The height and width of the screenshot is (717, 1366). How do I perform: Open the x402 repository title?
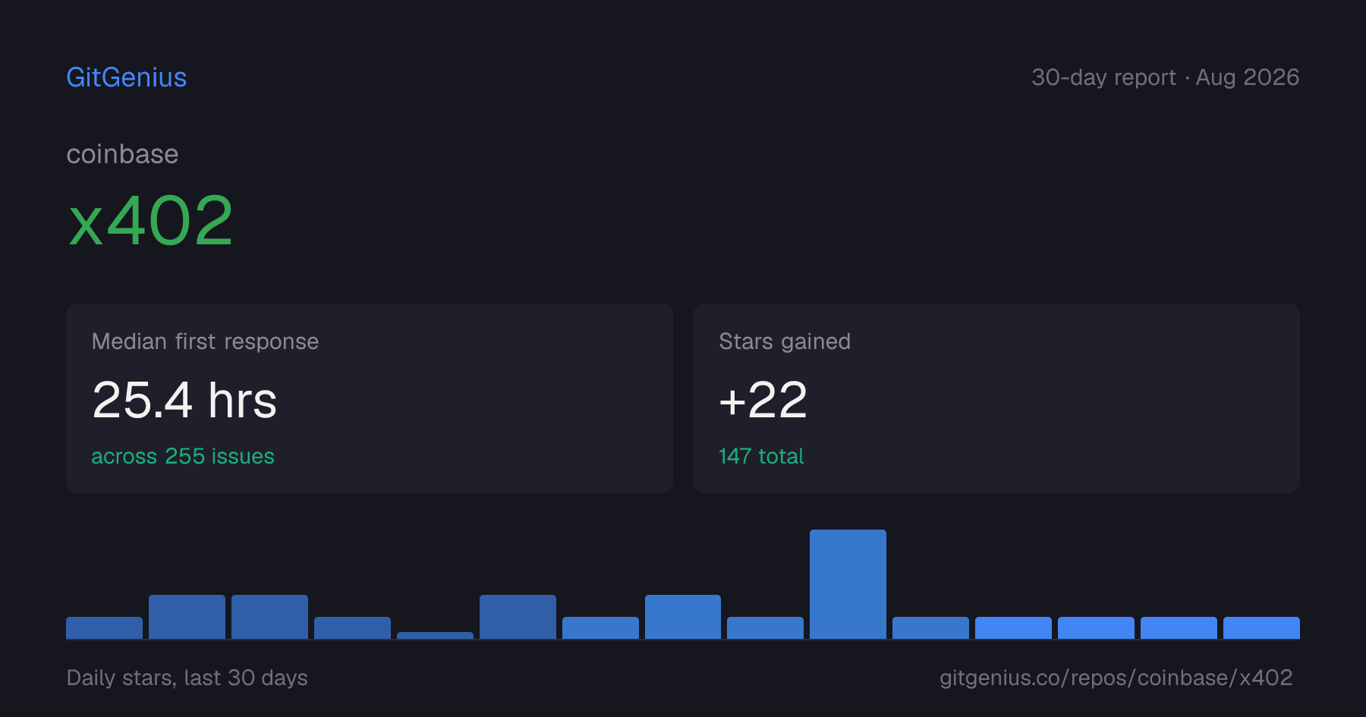150,221
